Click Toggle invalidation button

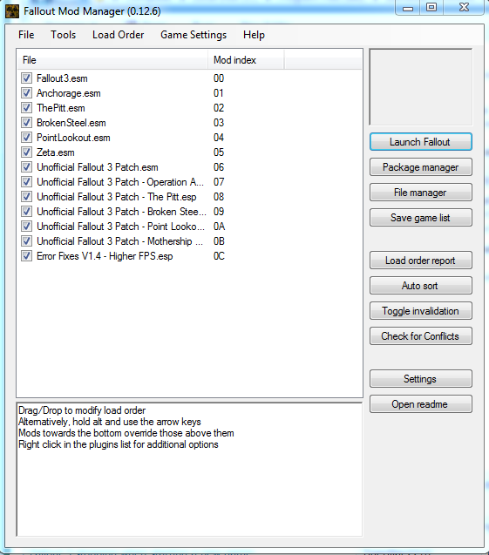(x=421, y=311)
